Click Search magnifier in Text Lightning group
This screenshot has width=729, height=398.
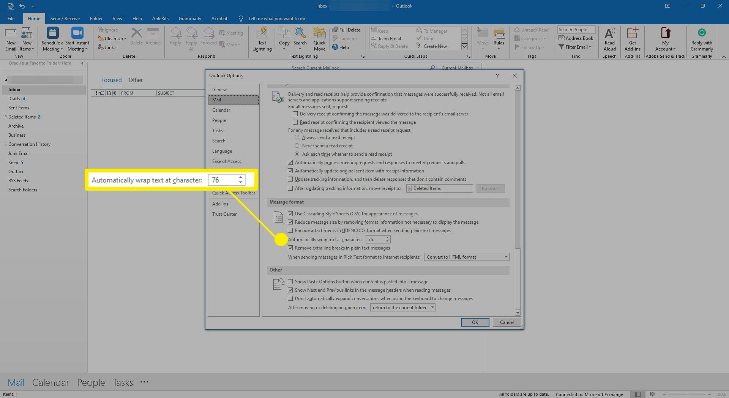(x=300, y=33)
